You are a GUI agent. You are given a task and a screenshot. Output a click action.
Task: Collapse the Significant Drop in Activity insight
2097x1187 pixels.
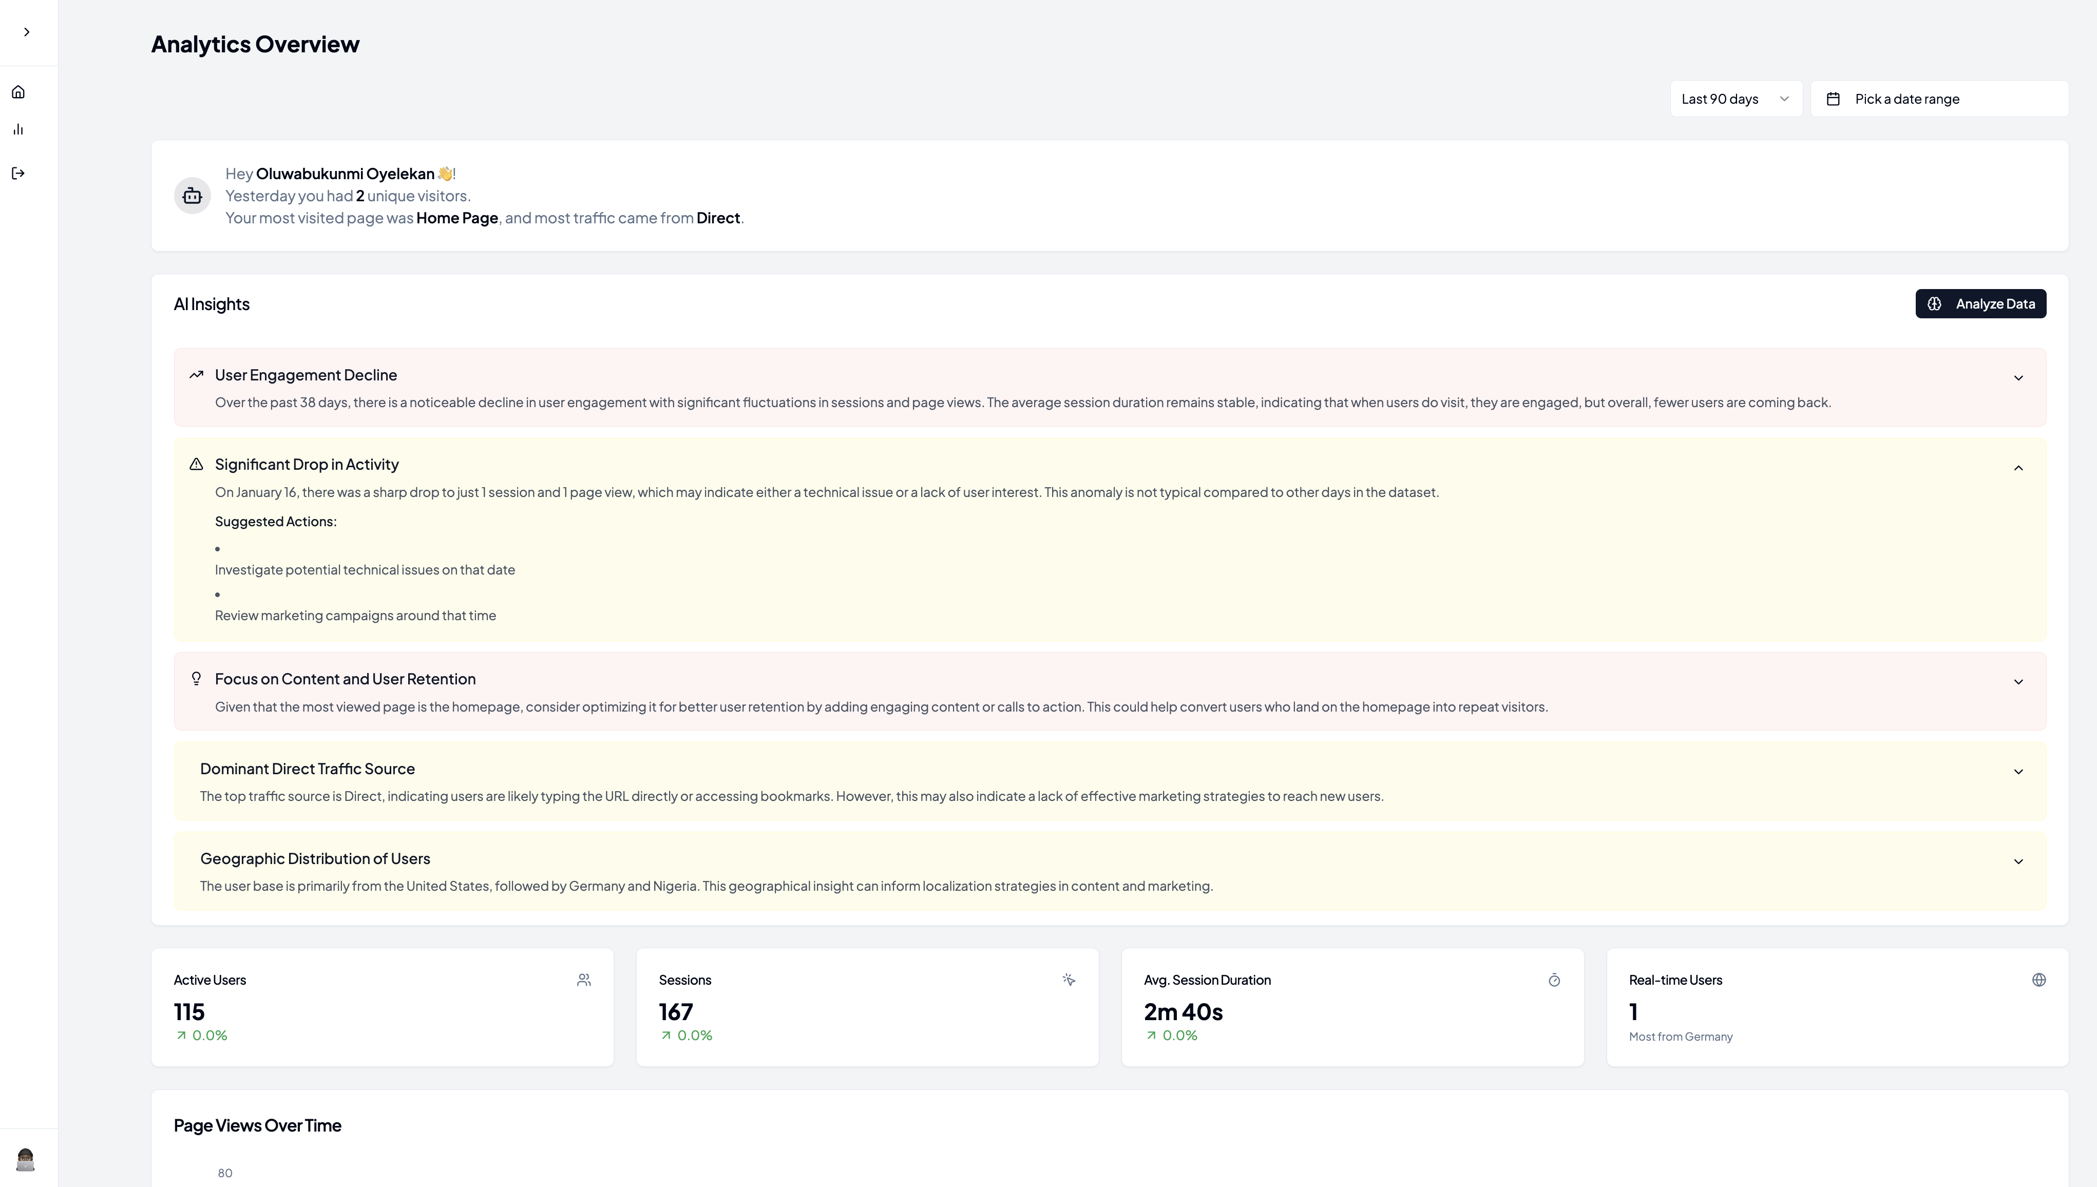[x=2018, y=468]
